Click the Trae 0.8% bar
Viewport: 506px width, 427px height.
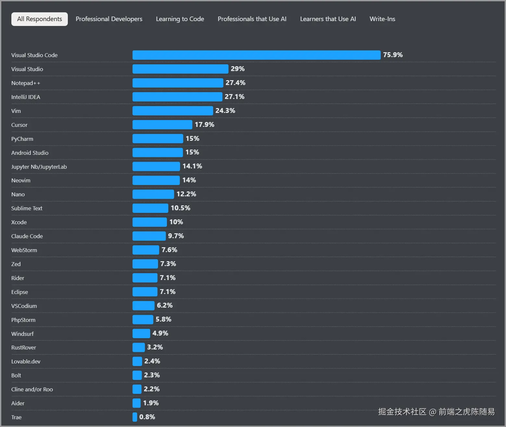(x=135, y=417)
